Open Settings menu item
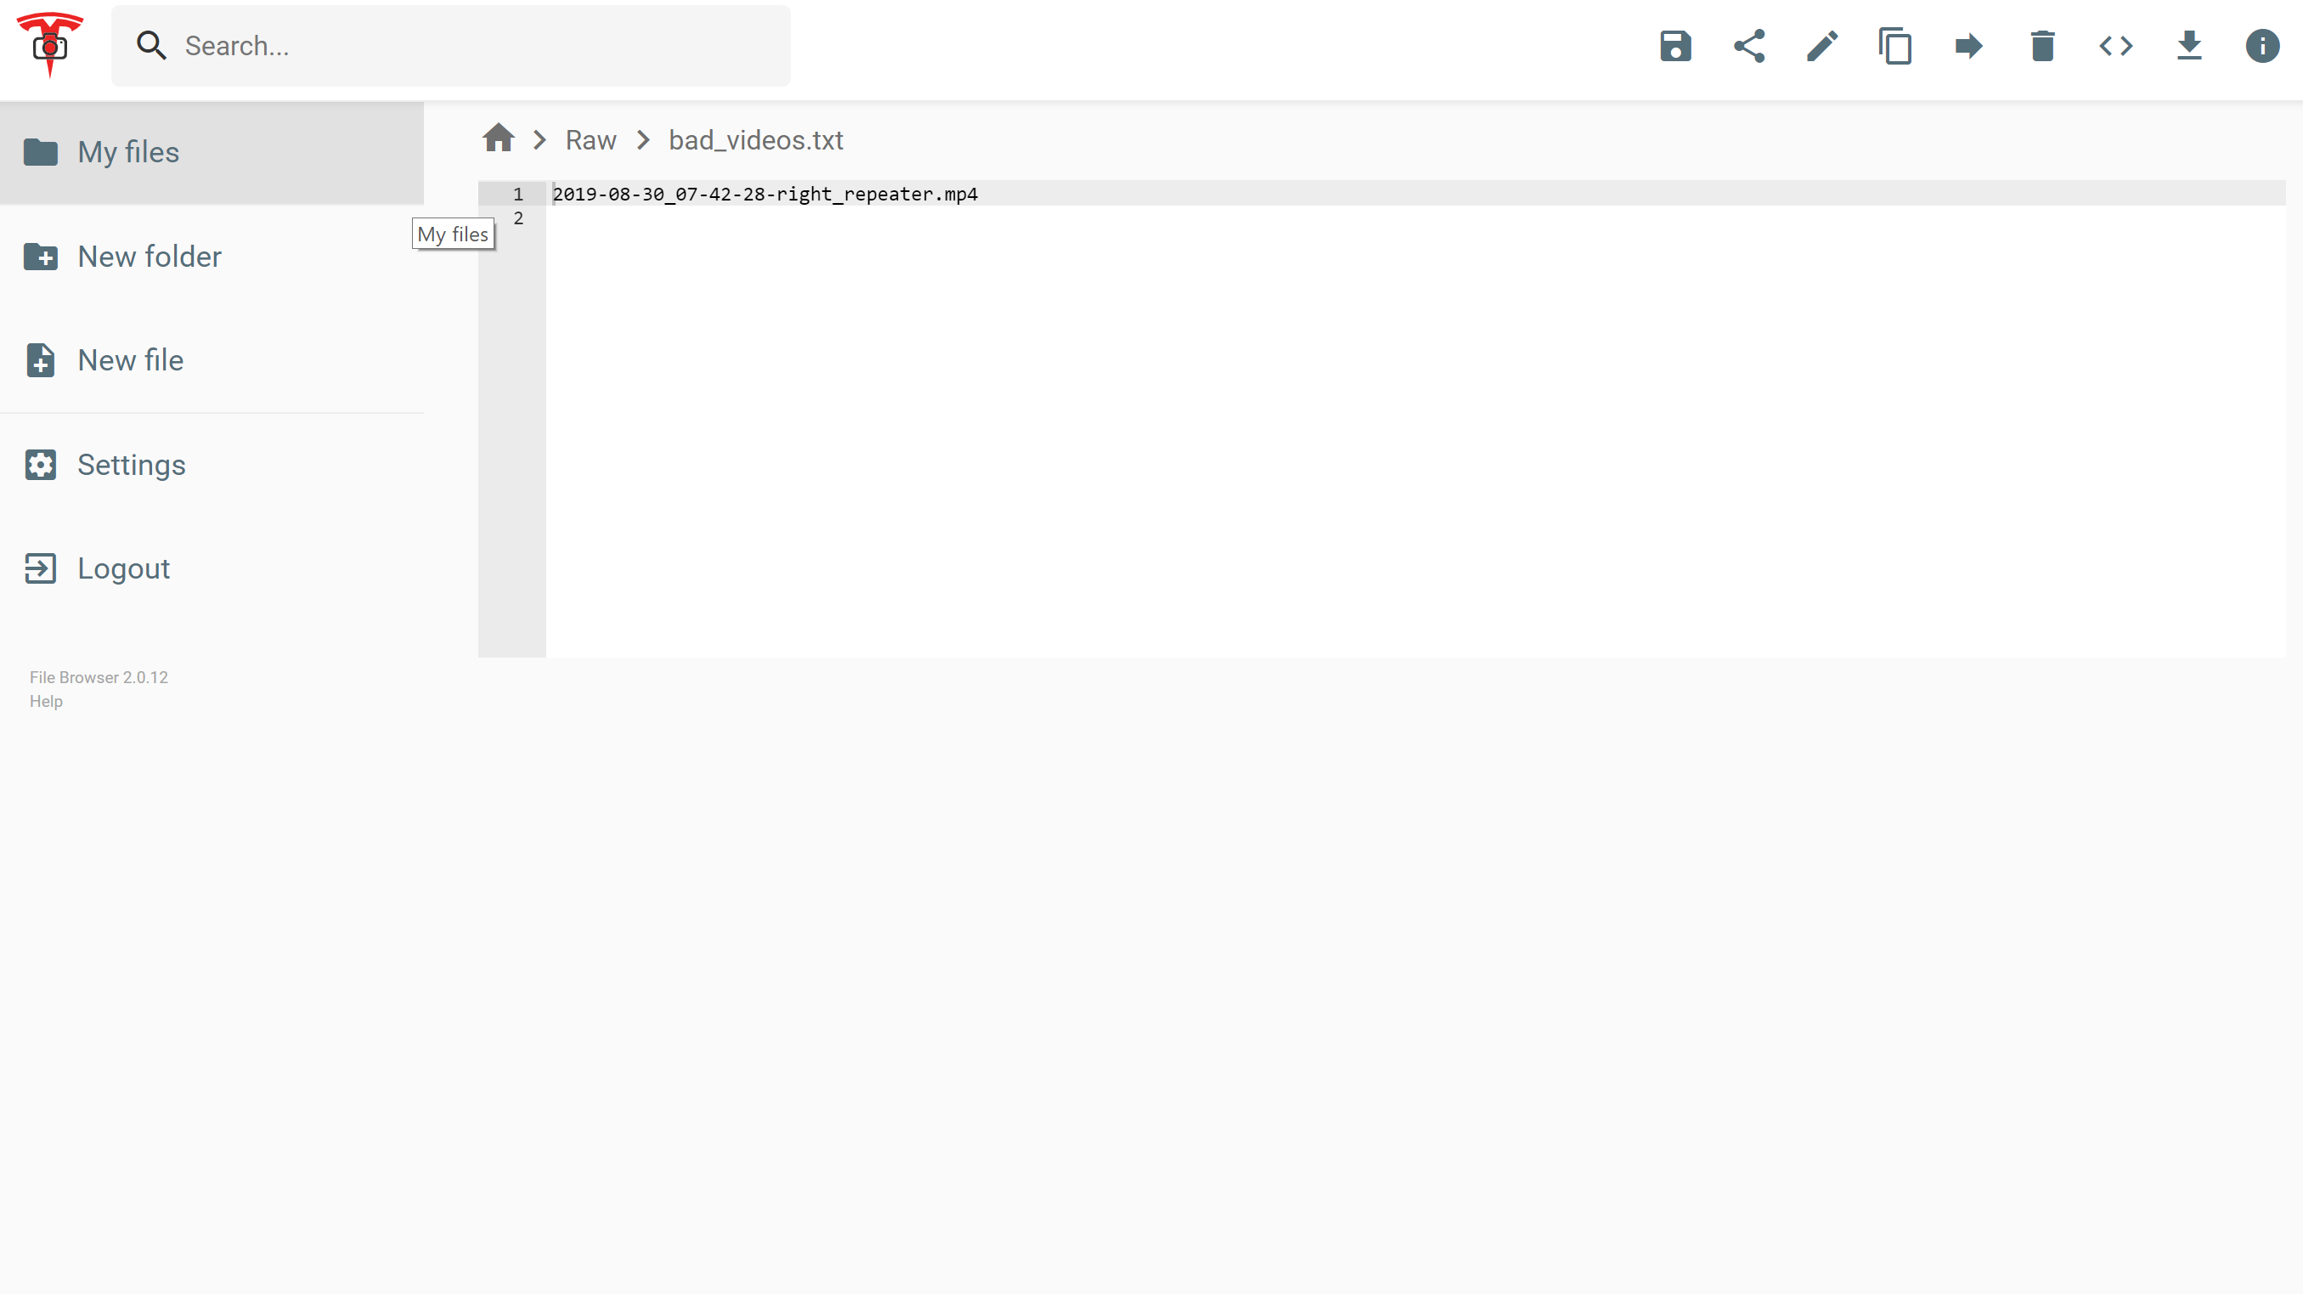Viewport: 2303px width, 1294px height. click(132, 464)
